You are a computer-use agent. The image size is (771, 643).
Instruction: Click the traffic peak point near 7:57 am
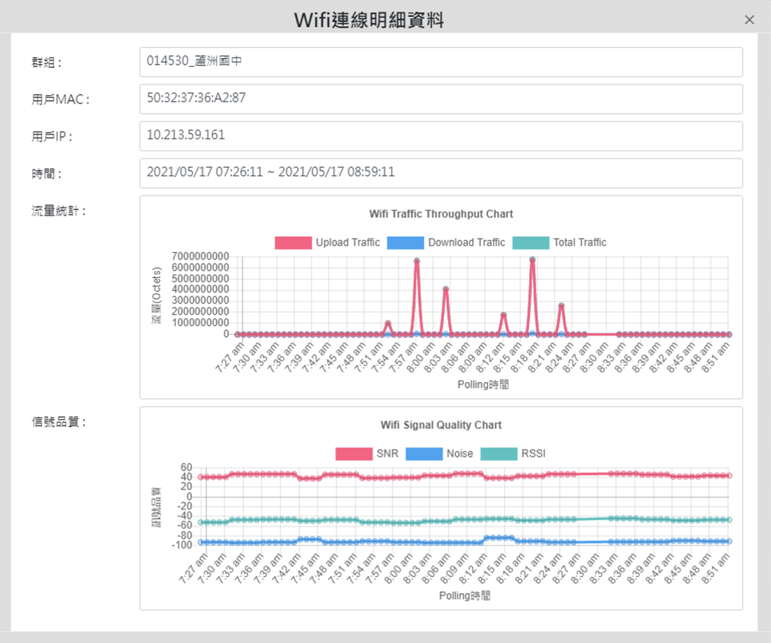417,261
